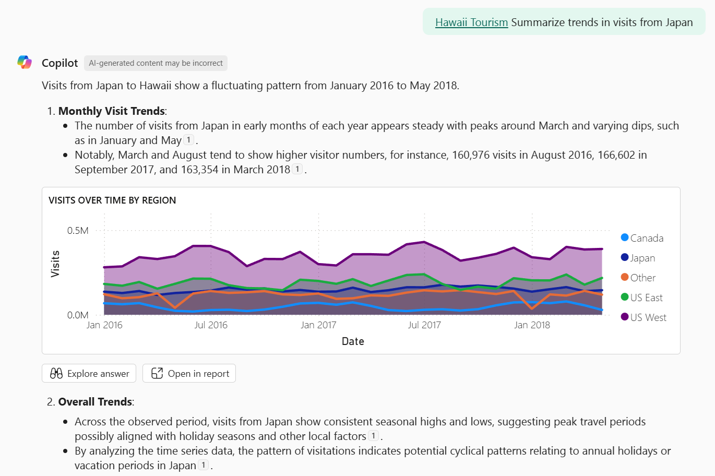Click the Other legend color dot
The image size is (715, 476).
pyautogui.click(x=625, y=277)
